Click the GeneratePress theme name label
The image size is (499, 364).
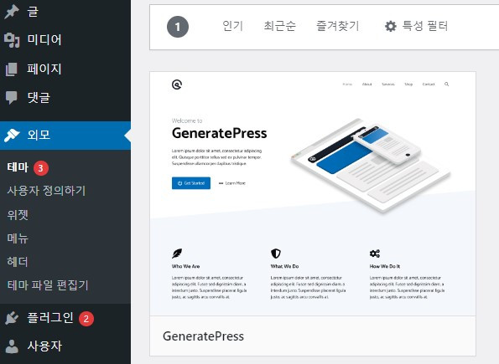click(203, 336)
